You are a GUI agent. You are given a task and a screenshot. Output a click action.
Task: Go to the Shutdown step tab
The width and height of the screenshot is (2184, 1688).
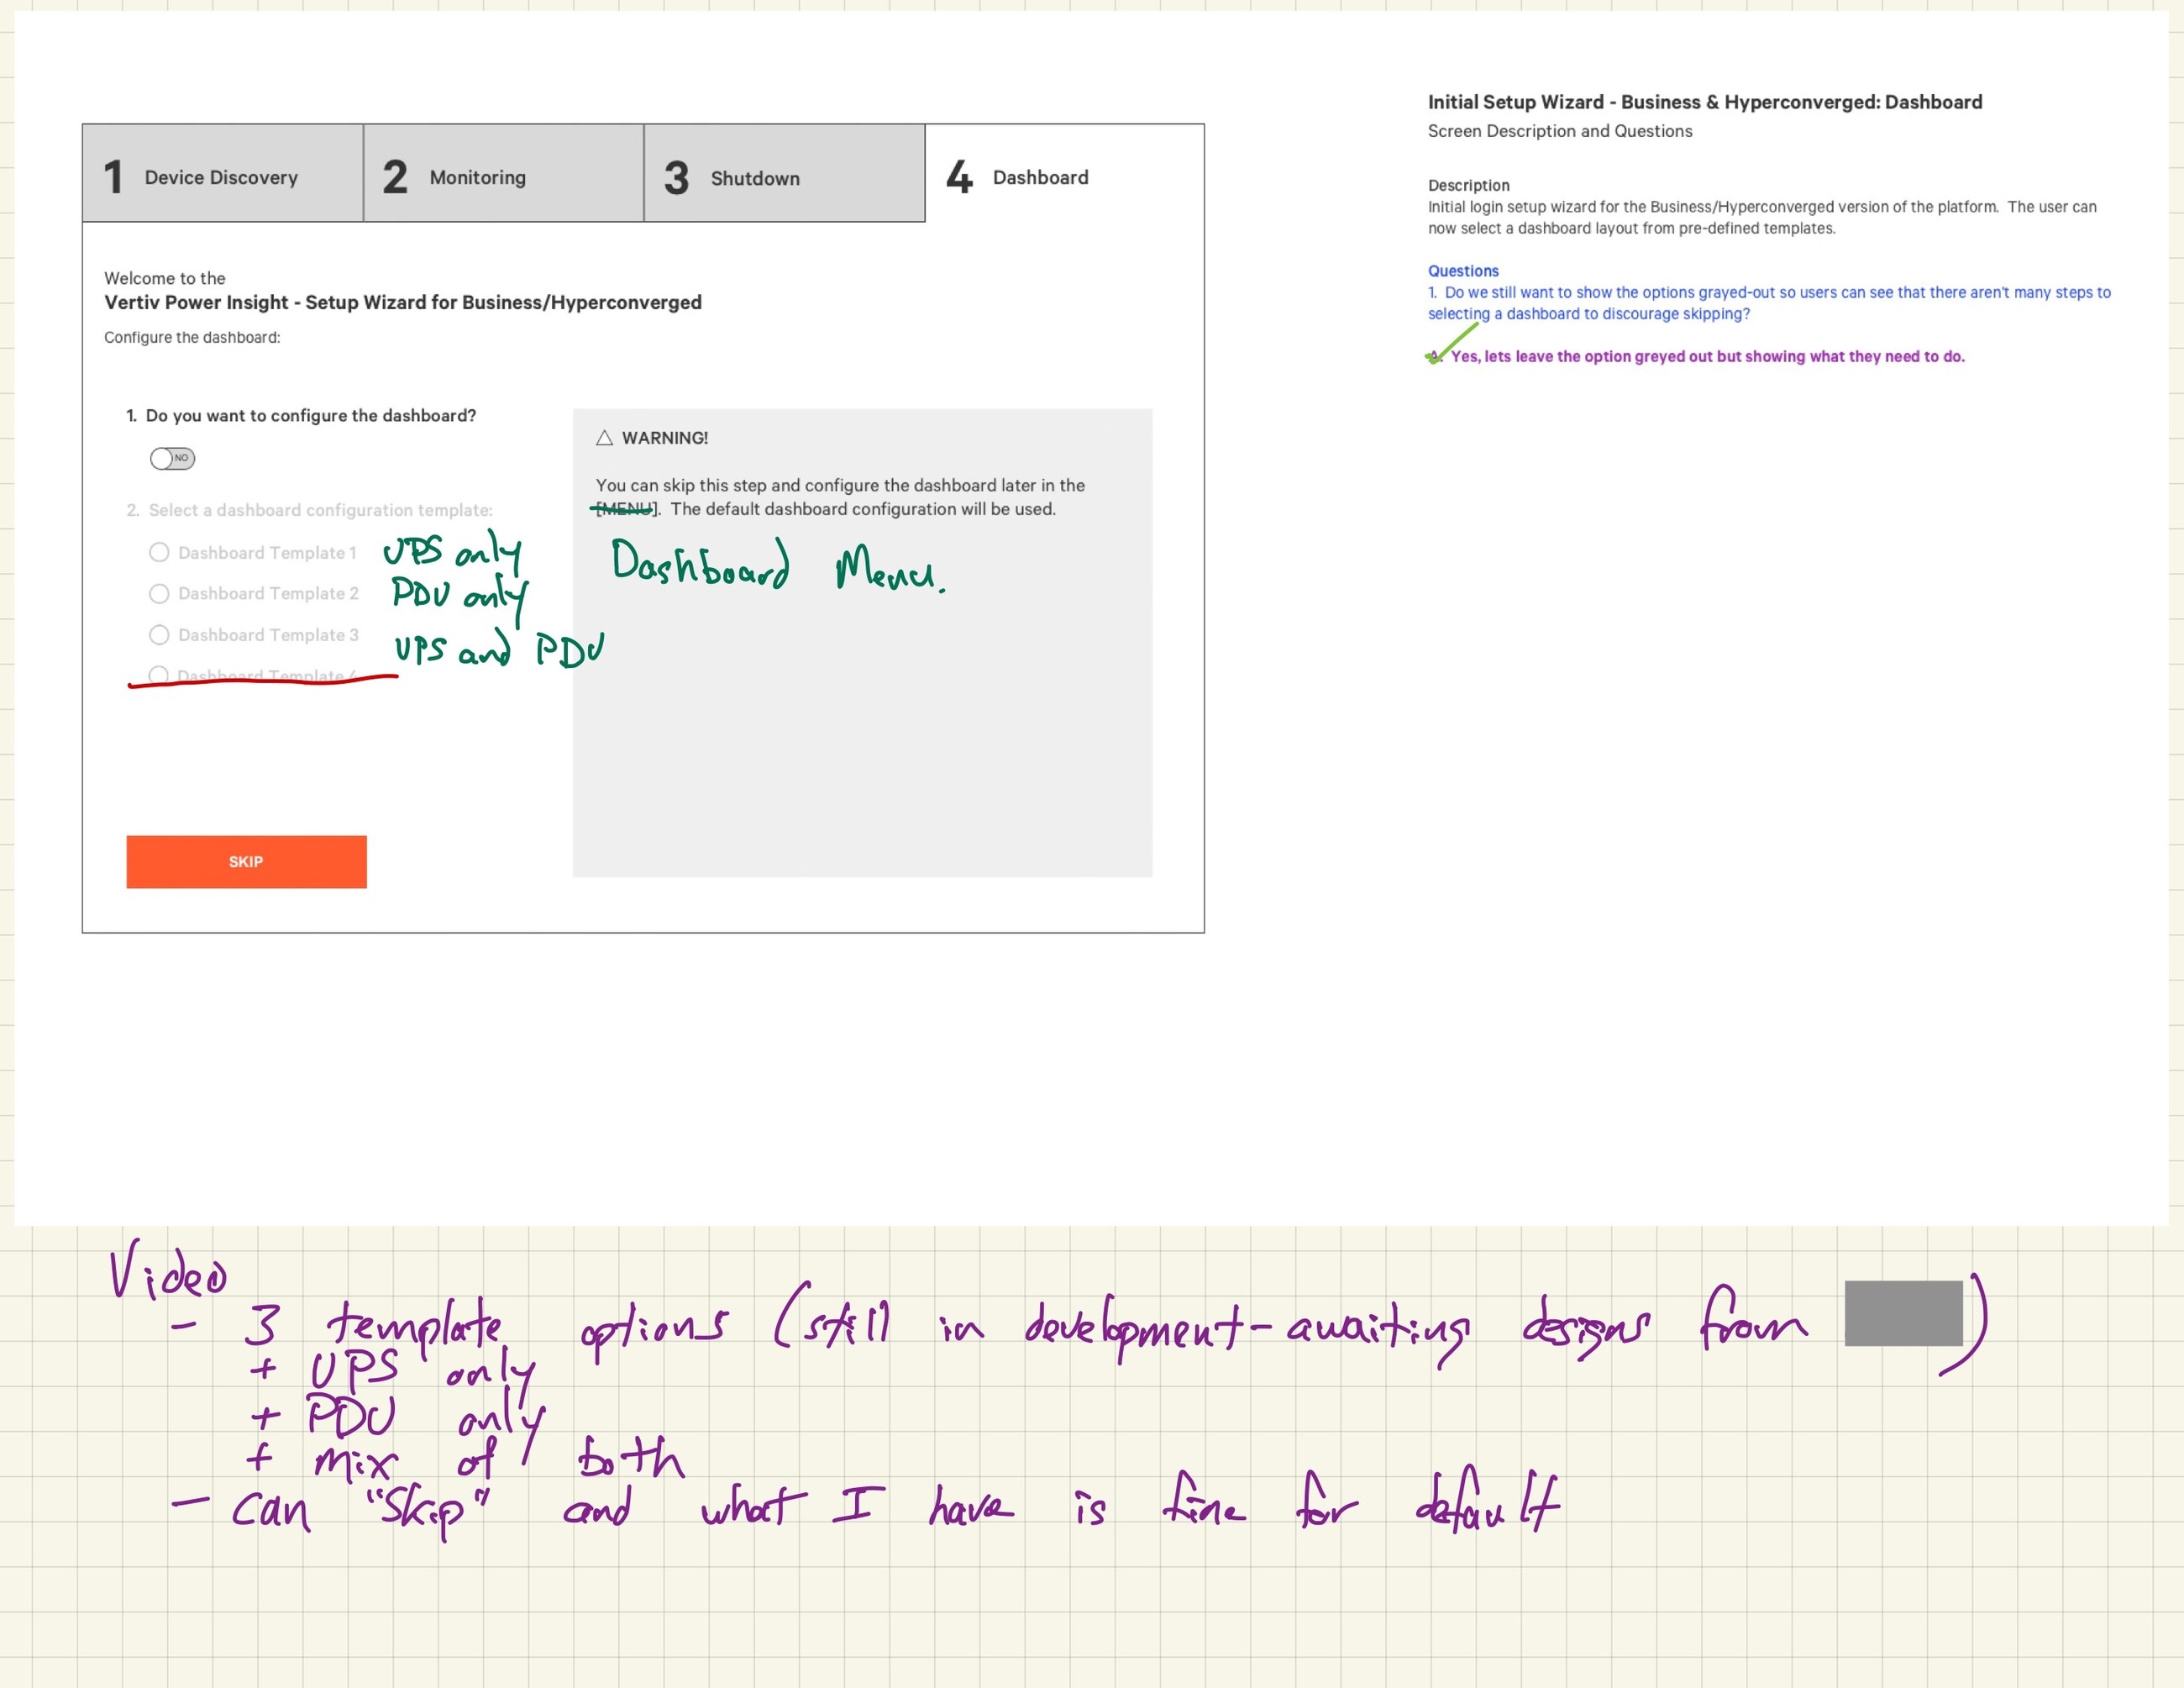[784, 174]
